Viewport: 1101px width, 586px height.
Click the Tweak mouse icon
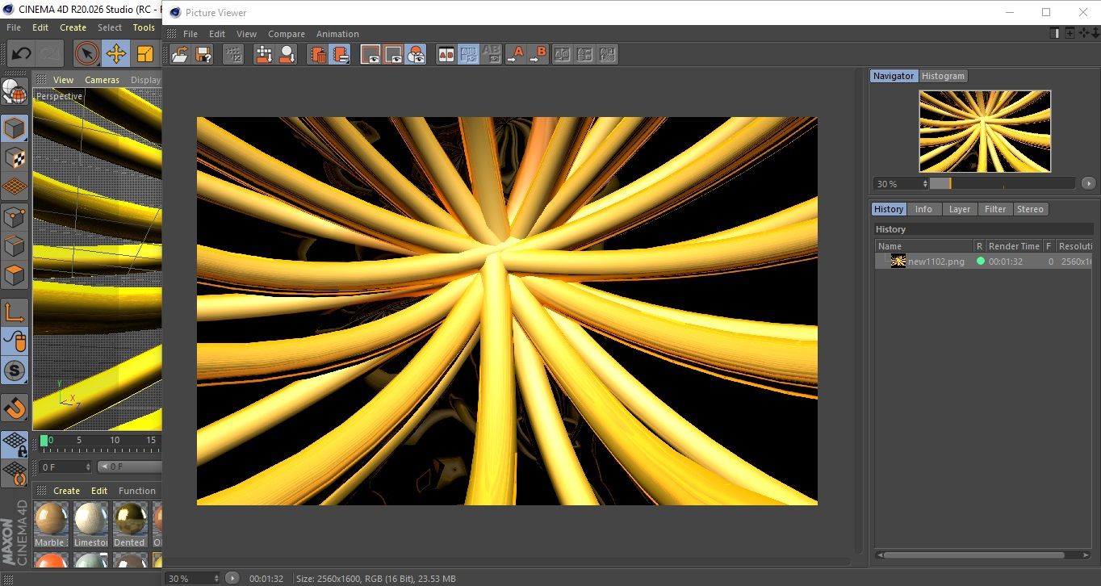(x=15, y=341)
